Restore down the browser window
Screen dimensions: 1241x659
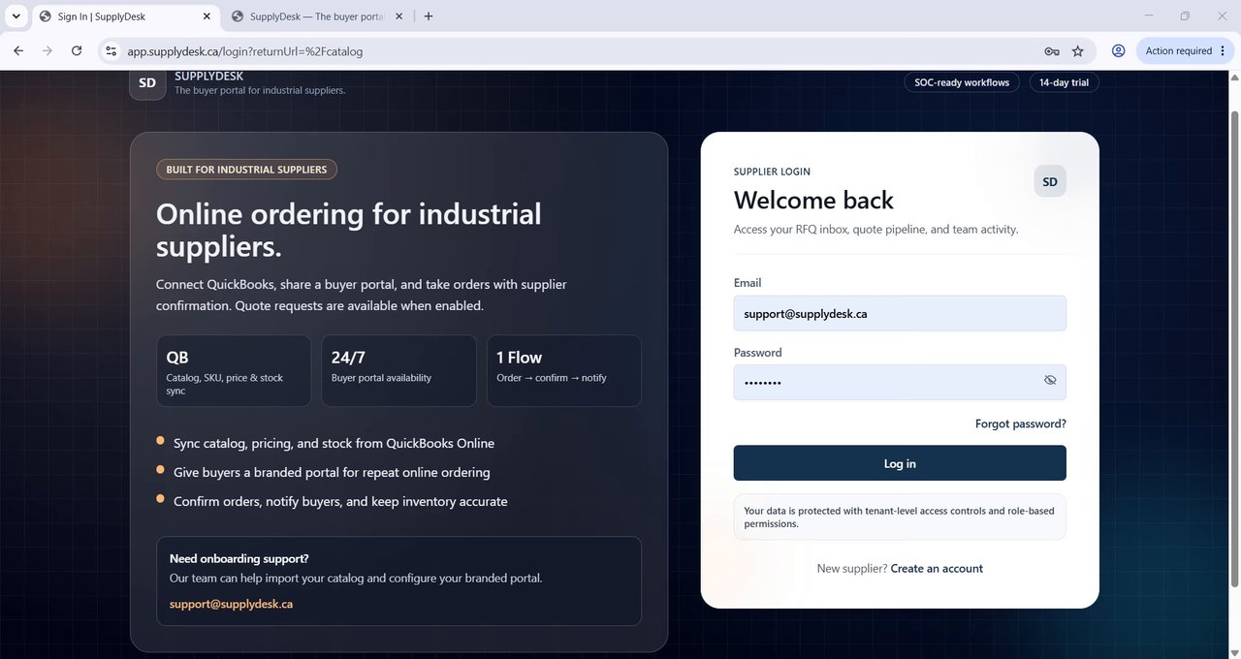(x=1185, y=16)
